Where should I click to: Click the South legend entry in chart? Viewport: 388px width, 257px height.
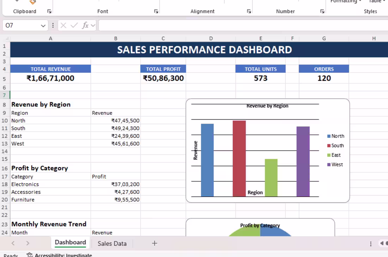point(335,145)
